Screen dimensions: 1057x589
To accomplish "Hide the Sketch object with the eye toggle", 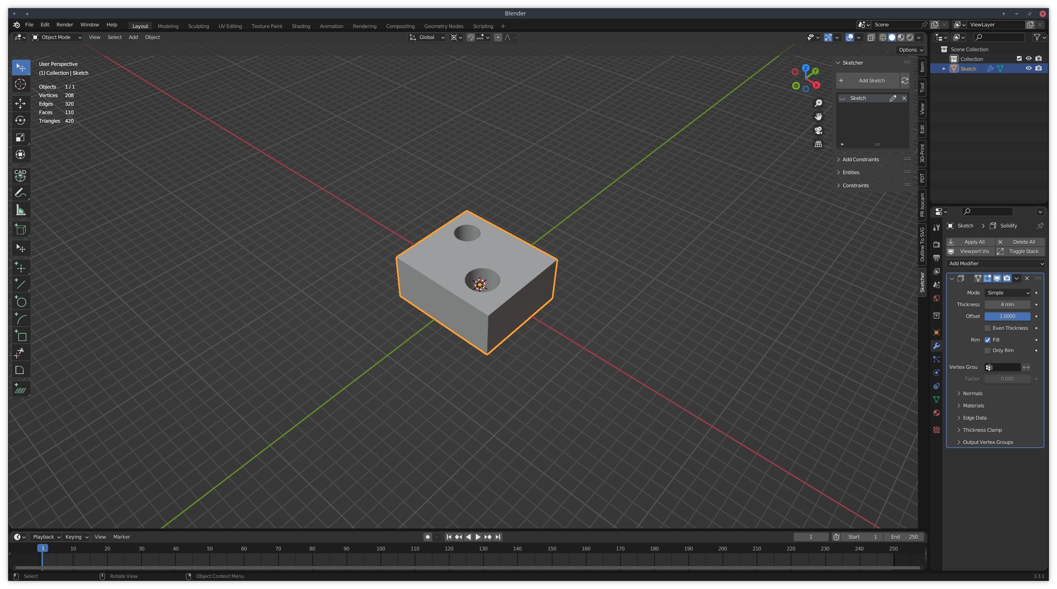I will [1029, 69].
